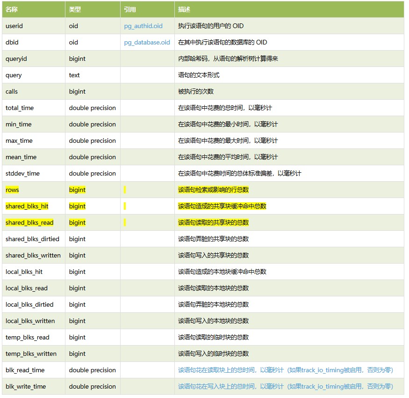Click the 名称 column header
409x398 pixels.
pos(11,9)
